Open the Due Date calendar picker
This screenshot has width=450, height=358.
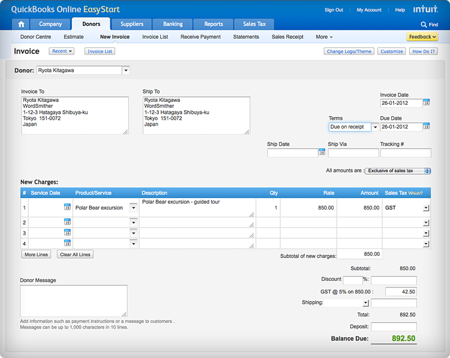point(427,126)
